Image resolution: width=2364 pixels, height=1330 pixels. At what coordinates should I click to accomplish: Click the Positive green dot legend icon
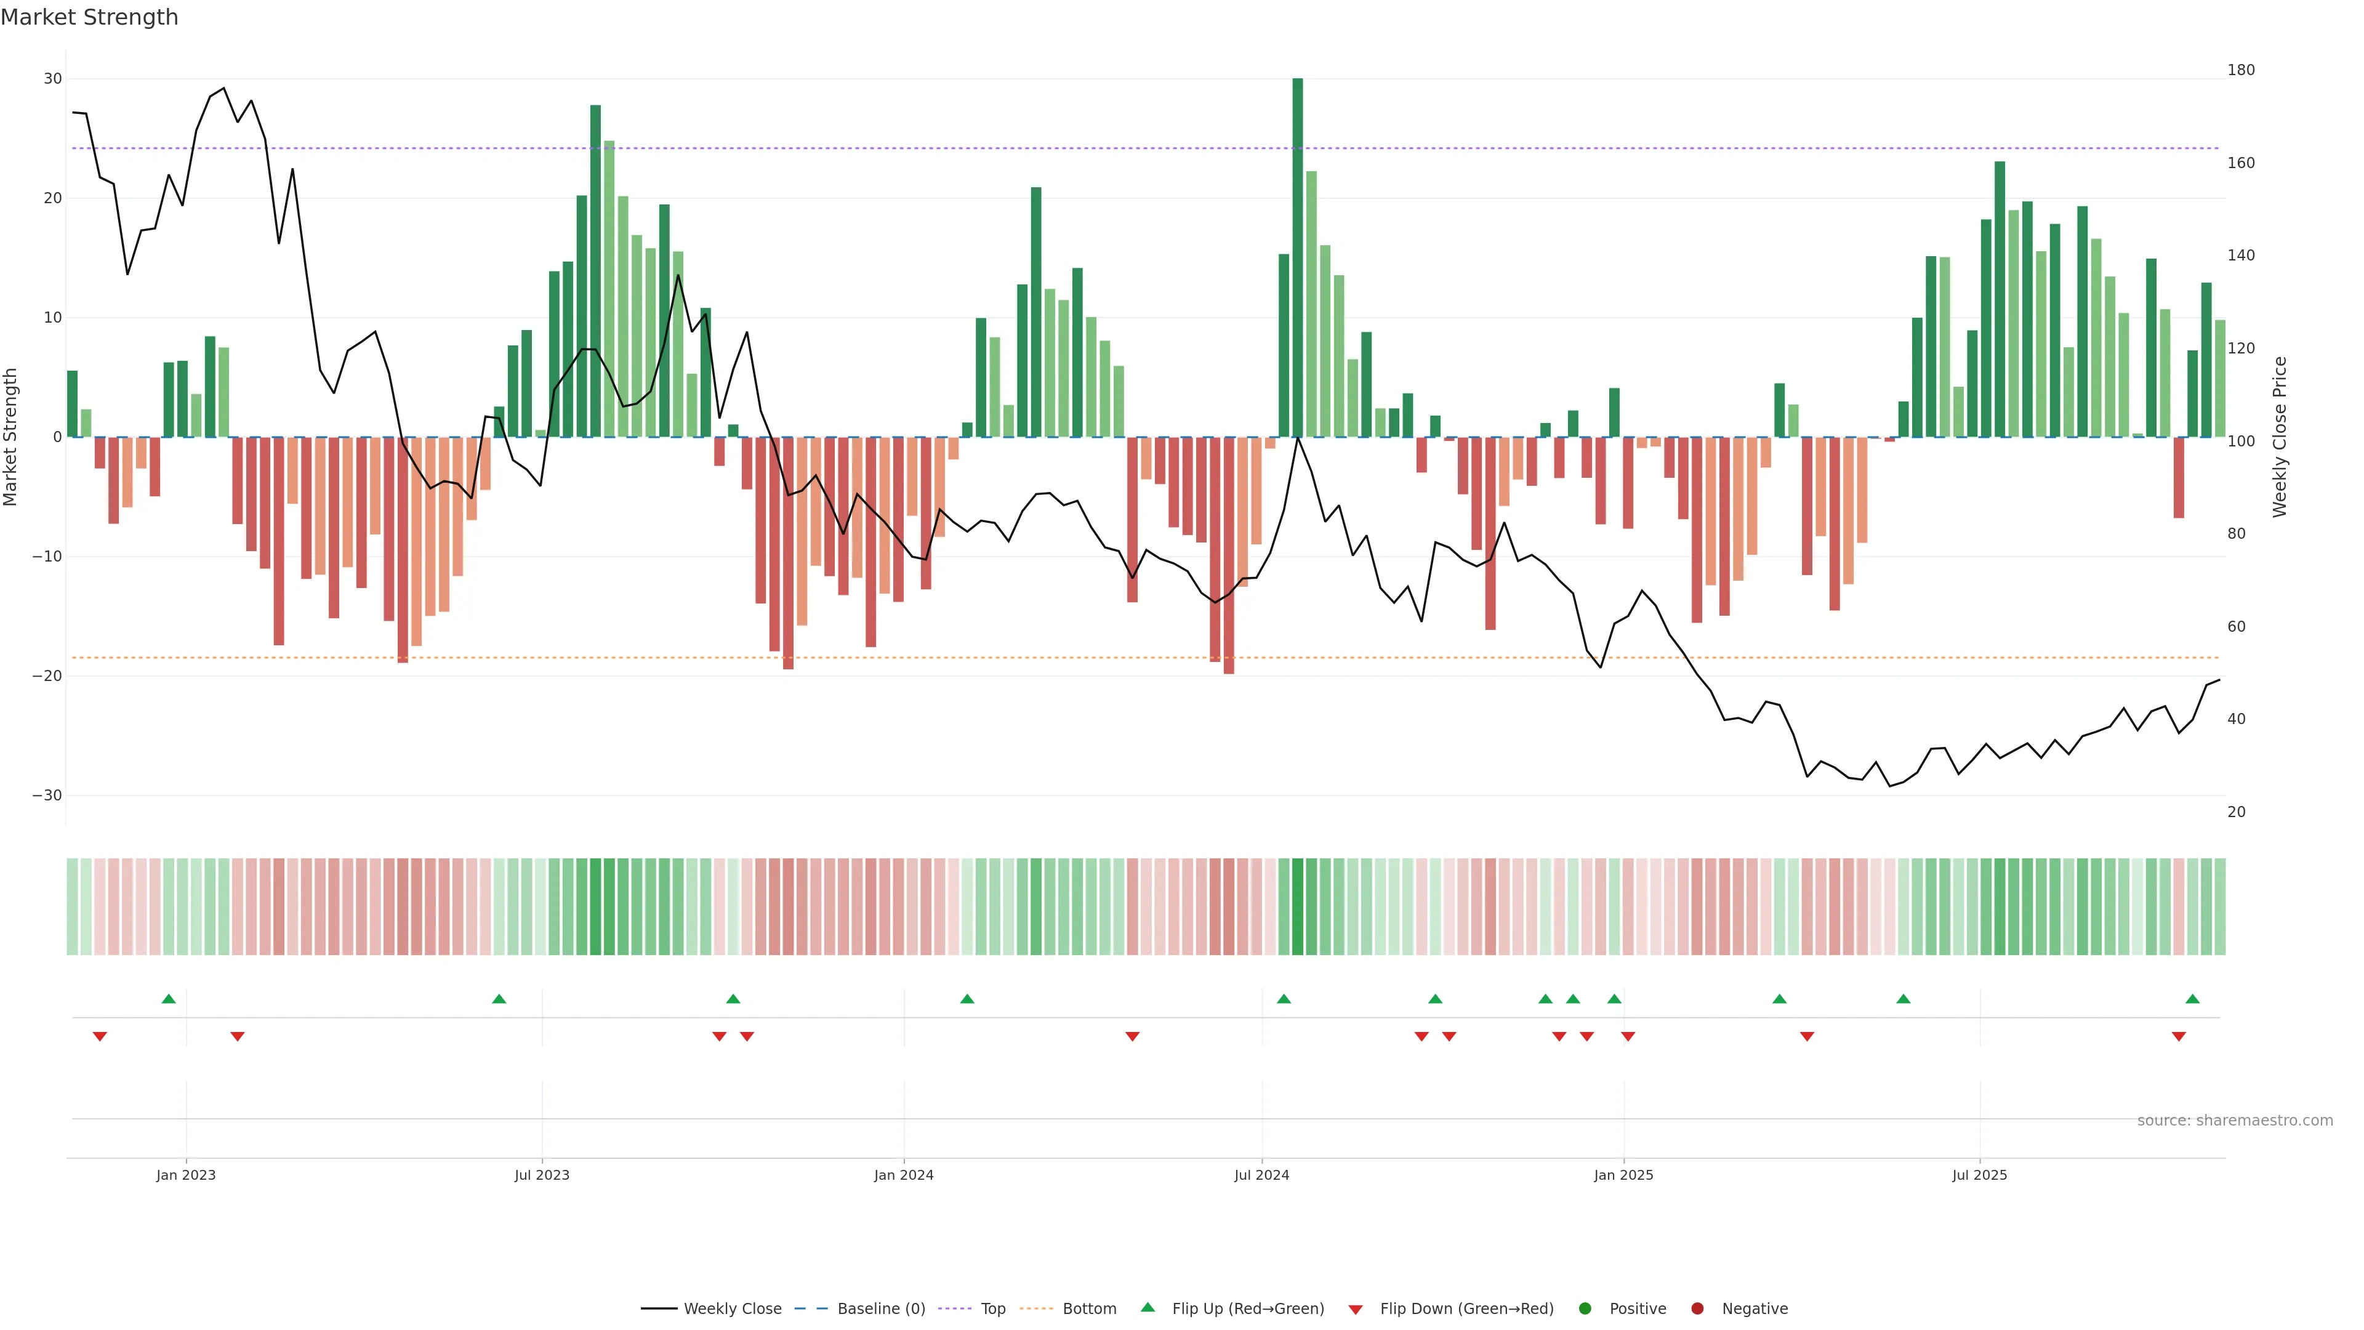tap(1584, 1308)
